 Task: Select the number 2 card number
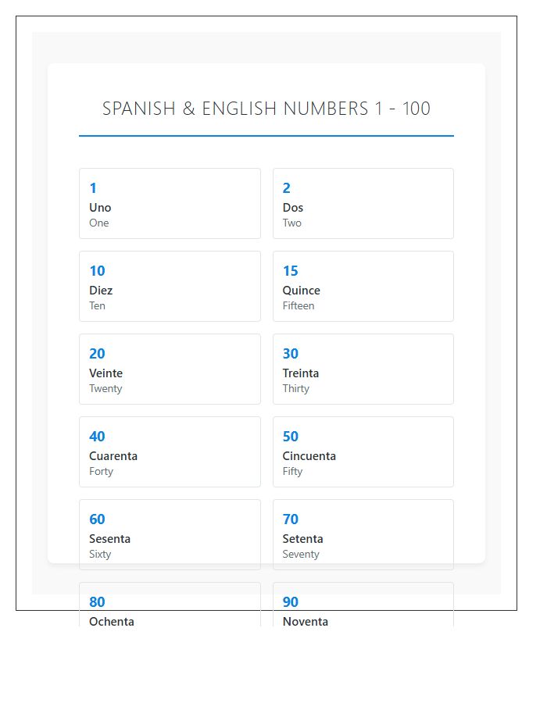(287, 187)
